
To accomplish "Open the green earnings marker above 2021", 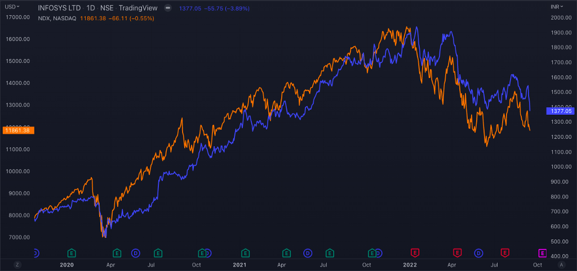I will [245, 252].
